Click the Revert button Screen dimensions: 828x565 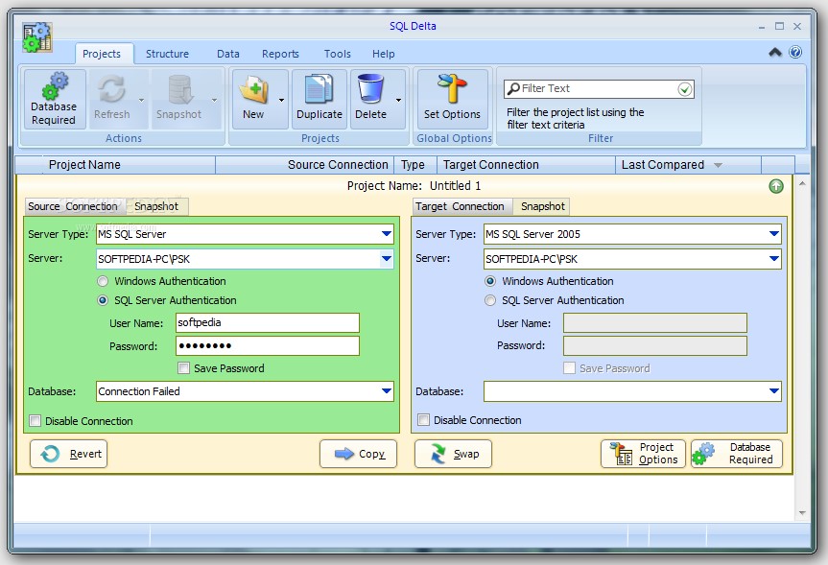(x=69, y=454)
